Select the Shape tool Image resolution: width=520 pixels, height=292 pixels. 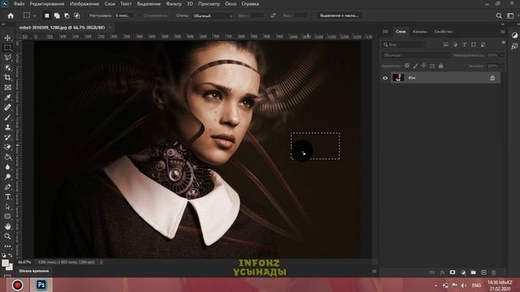(x=7, y=217)
